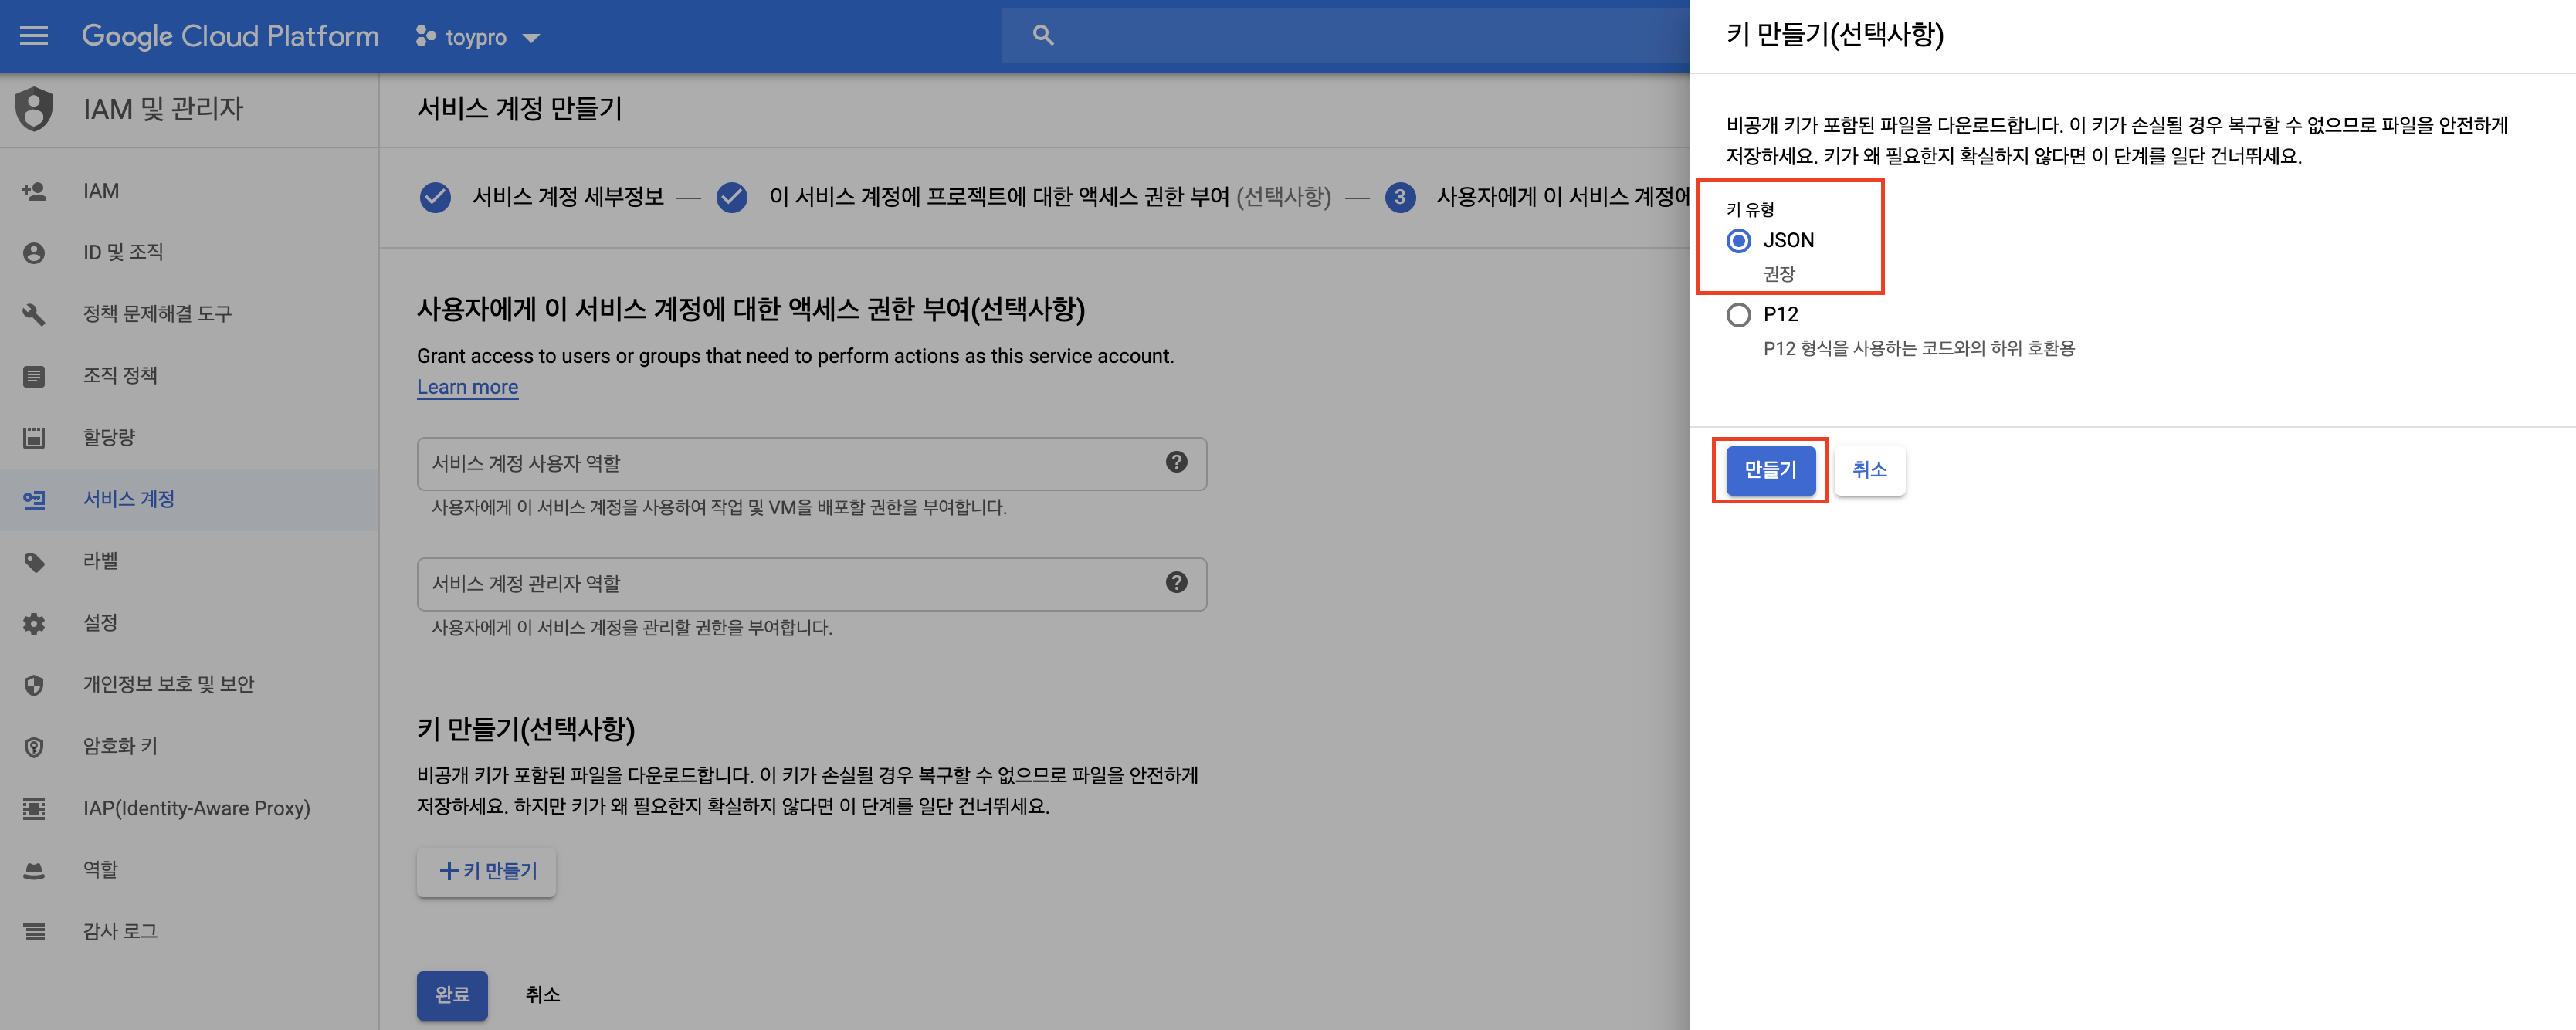Click the 서비스 계정 account icon

[x=34, y=500]
